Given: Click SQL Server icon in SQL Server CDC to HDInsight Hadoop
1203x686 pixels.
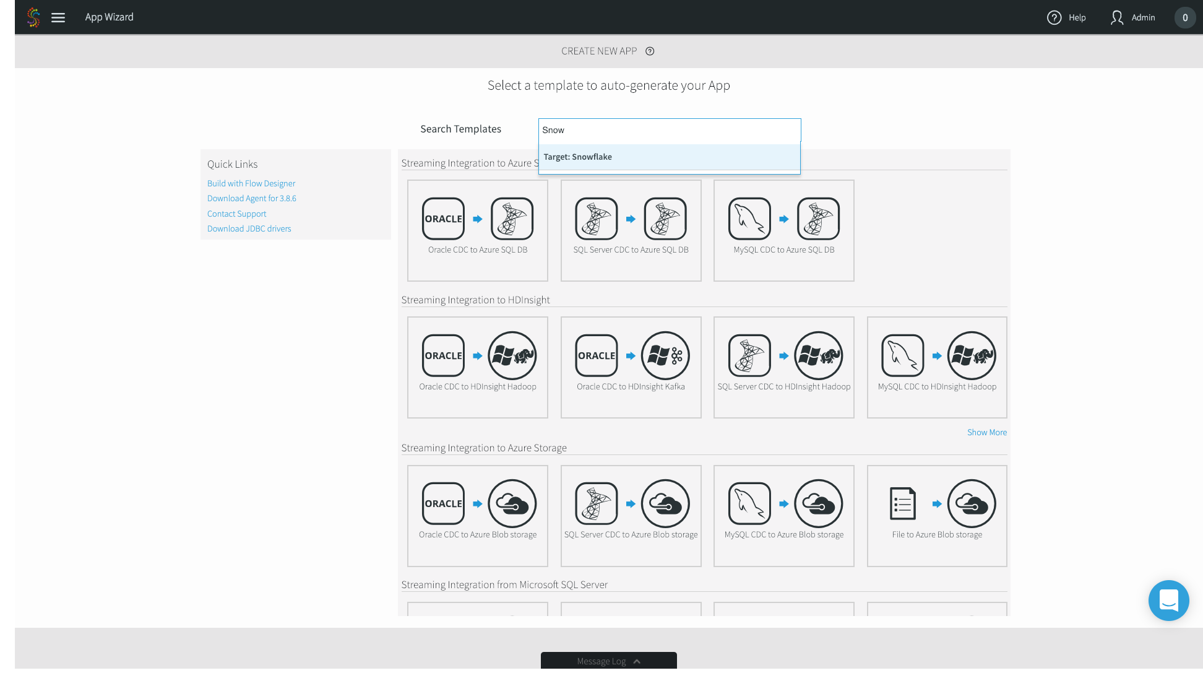Looking at the screenshot, I should (749, 355).
